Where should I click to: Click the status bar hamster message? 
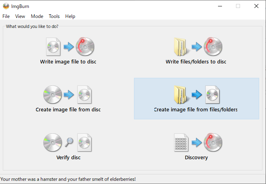68,179
